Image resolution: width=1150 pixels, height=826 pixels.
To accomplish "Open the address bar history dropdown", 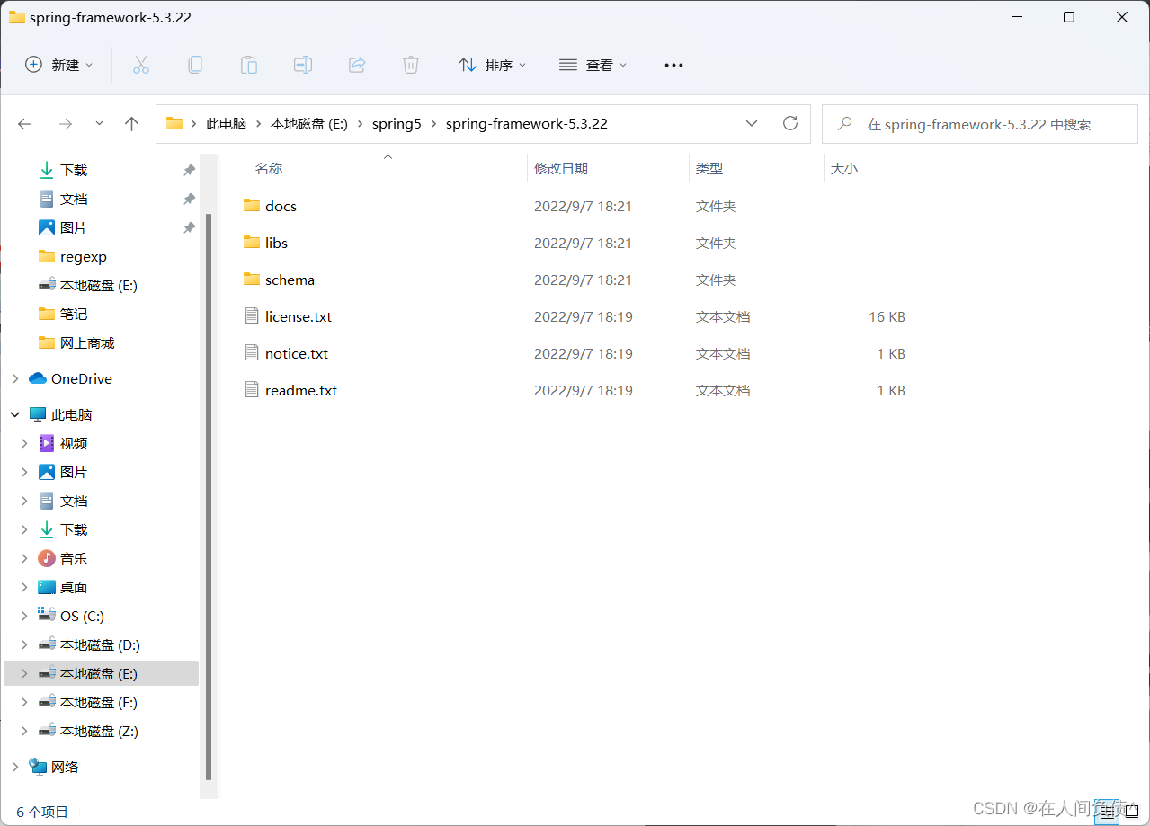I will [x=752, y=123].
